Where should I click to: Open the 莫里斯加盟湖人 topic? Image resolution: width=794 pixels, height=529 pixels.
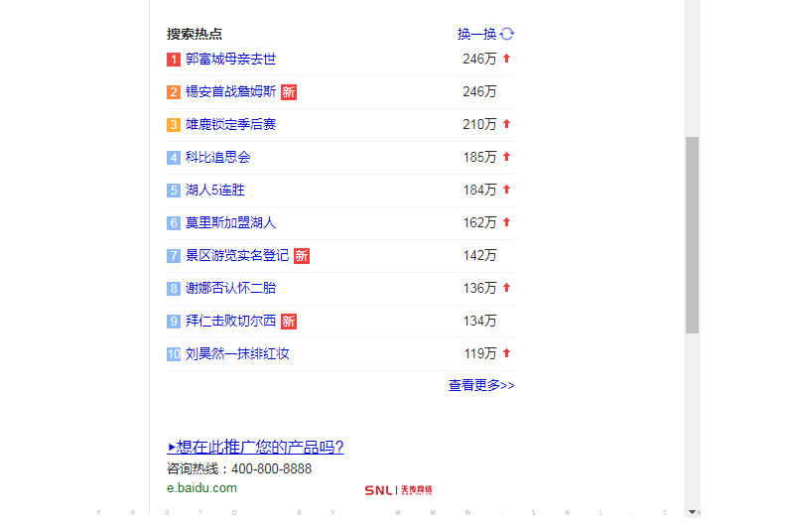tap(230, 223)
